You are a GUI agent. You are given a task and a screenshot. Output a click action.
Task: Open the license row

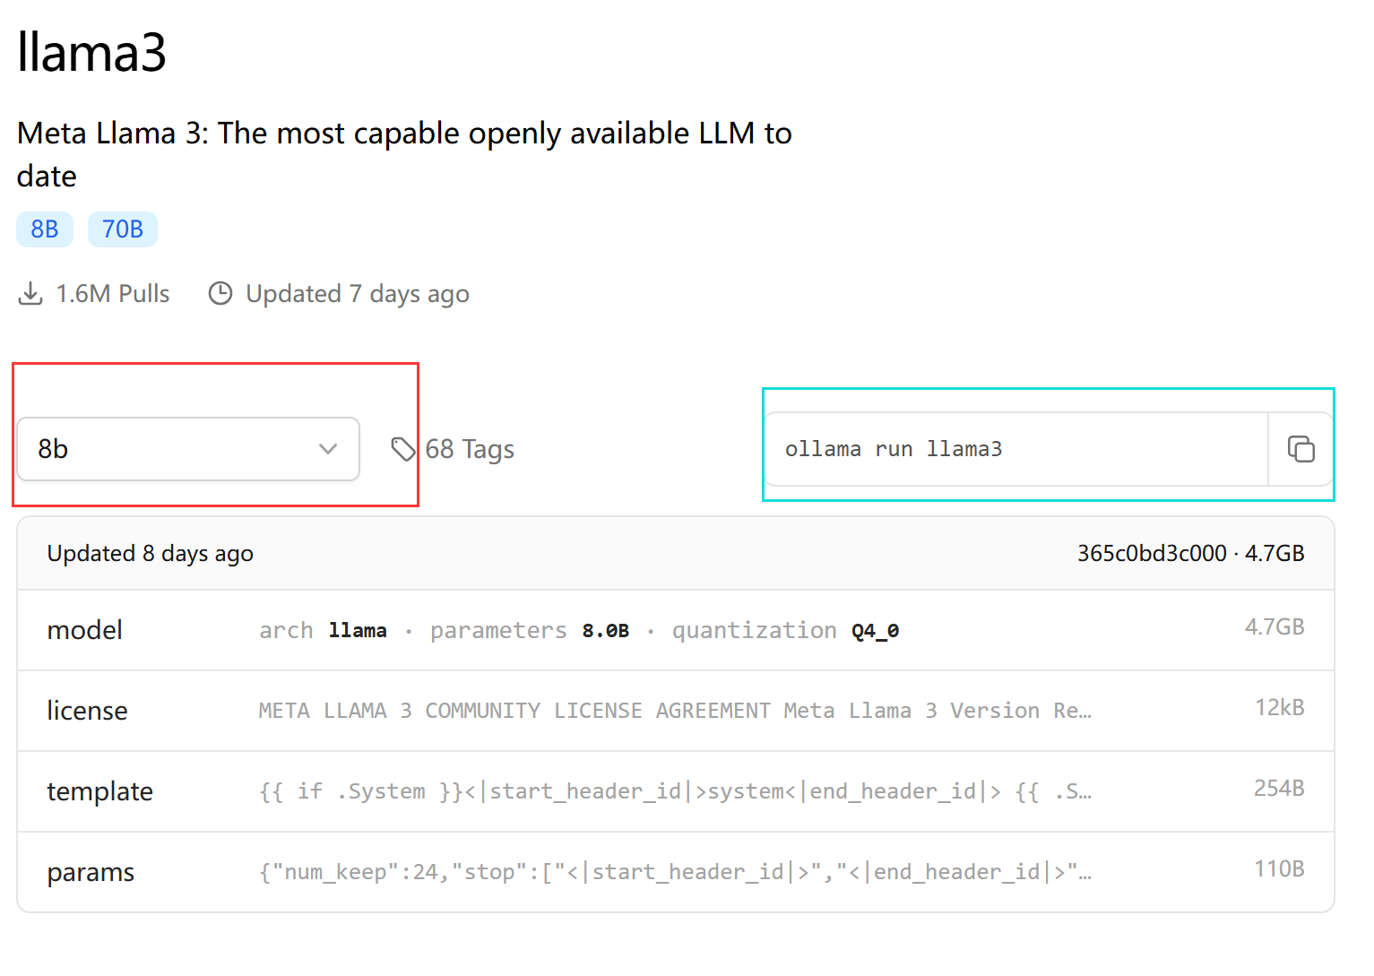(87, 711)
